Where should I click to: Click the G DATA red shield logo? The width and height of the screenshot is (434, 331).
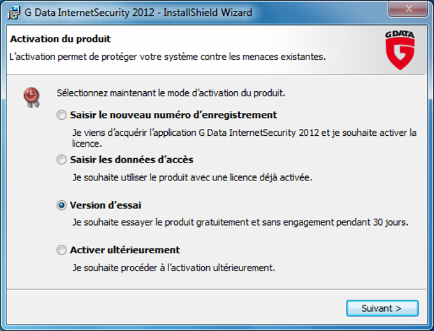click(400, 50)
